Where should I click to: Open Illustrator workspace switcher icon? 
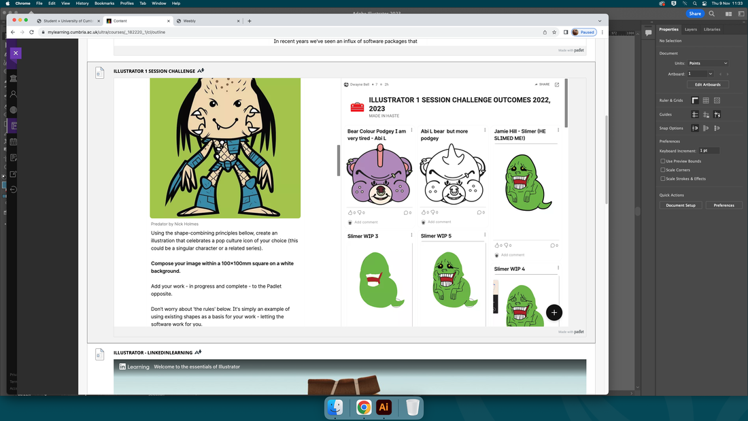tap(728, 14)
